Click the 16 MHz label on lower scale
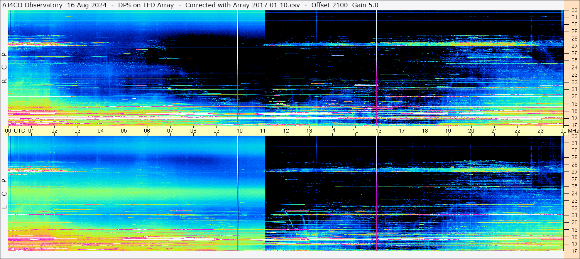This screenshot has height=259, width=580. (x=574, y=251)
